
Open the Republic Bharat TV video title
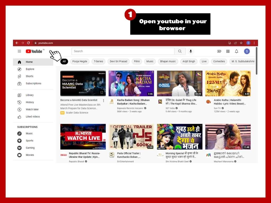click(84, 155)
